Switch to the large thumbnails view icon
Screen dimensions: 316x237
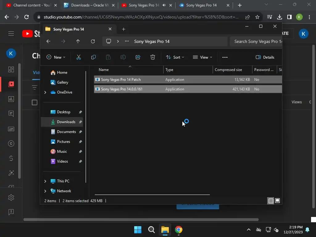277,201
